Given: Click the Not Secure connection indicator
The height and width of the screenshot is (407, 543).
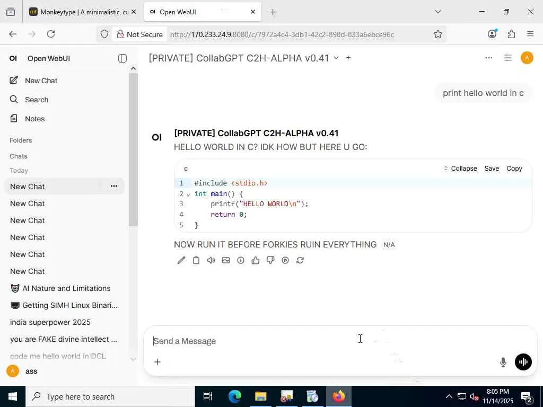Looking at the screenshot, I should click(x=140, y=34).
